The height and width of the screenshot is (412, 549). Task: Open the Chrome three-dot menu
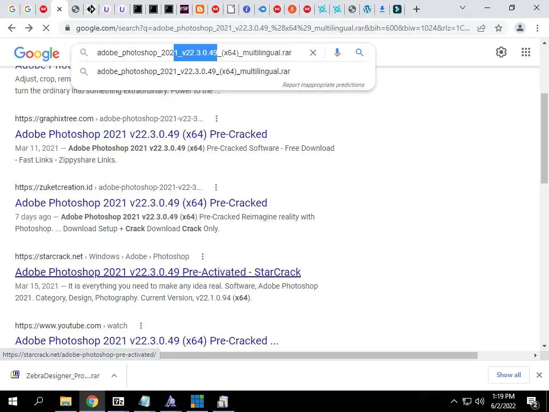coord(537,28)
